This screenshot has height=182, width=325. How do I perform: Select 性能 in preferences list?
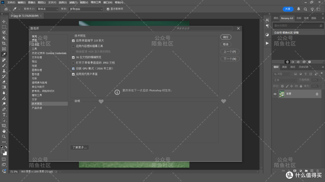(34, 66)
